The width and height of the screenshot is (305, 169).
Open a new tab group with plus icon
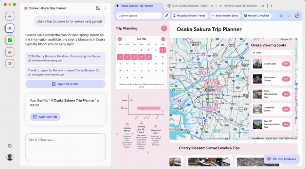tap(10, 16)
